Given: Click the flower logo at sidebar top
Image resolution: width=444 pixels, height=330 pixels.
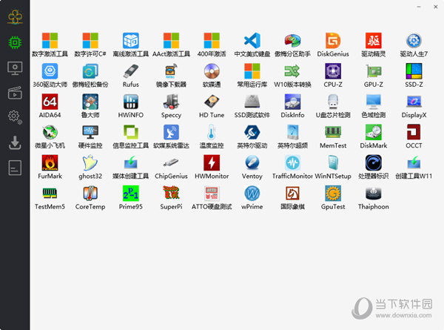Looking at the screenshot, I should tap(15, 17).
